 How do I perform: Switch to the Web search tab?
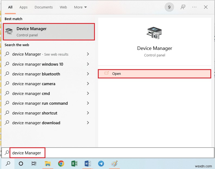[63, 7]
